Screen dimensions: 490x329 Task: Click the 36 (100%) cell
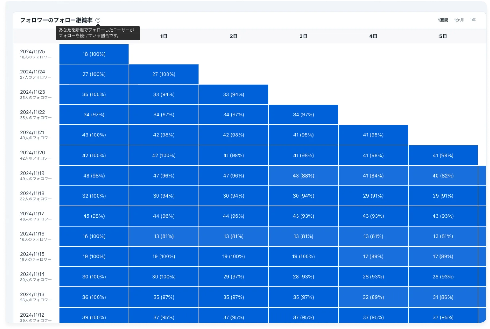pos(94,297)
